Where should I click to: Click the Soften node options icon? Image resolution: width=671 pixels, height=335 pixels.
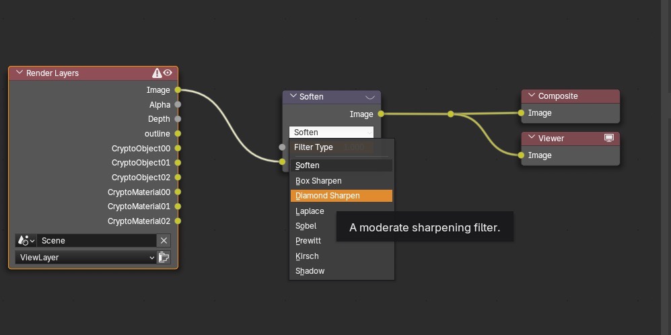pos(370,97)
